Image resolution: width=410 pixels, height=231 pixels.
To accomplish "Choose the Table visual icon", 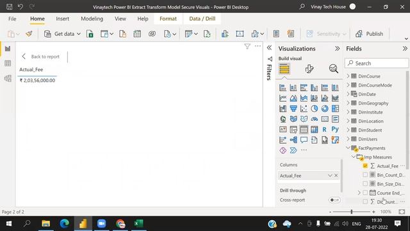I will point(304,130).
